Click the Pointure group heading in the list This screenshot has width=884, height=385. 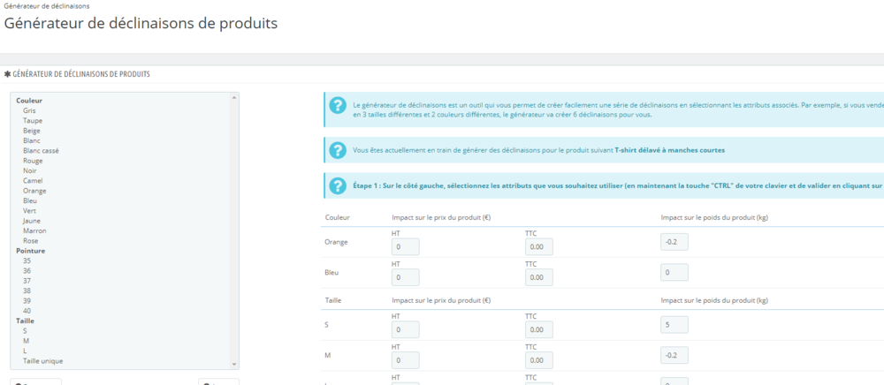click(30, 251)
